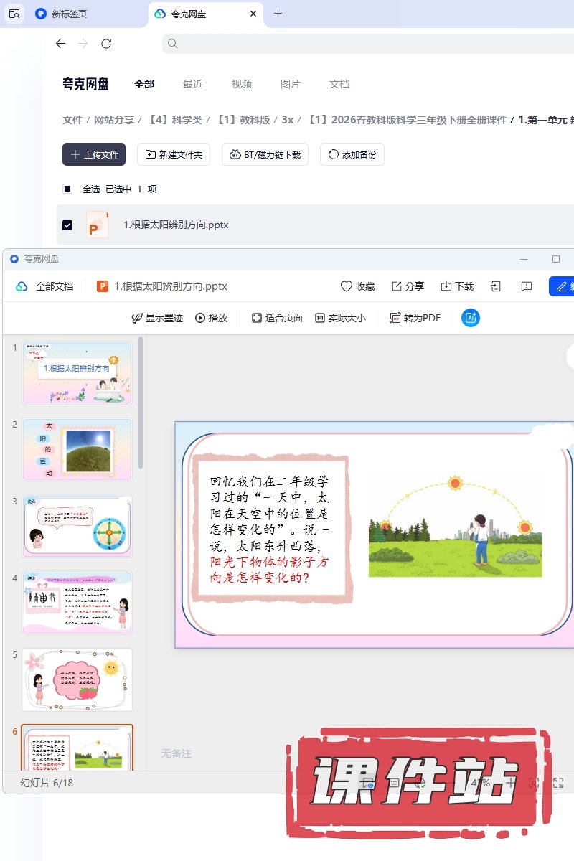
Task: Select slide 3 thumbnail in the panel
Action: pyautogui.click(x=77, y=526)
